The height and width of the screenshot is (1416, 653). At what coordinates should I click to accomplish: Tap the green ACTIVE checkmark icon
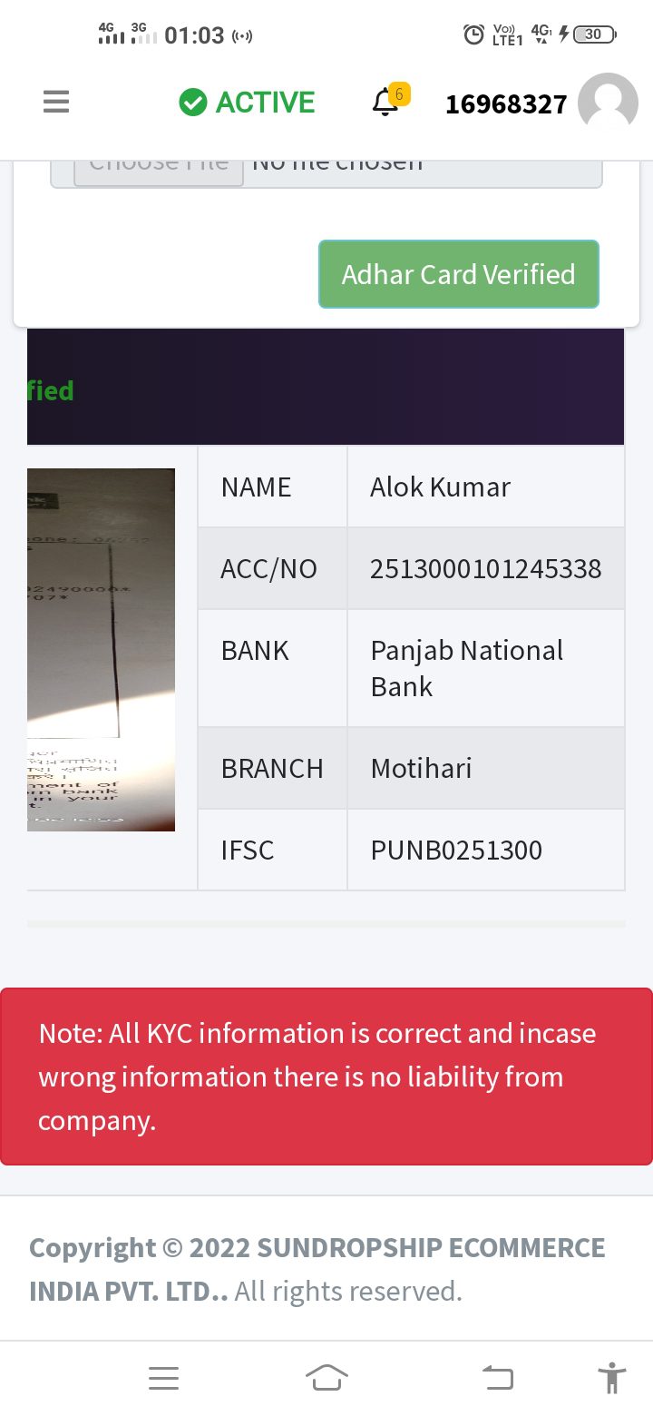tap(192, 103)
